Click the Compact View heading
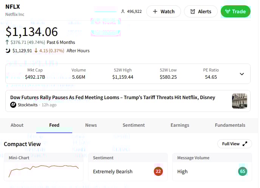This screenshot has width=260, height=188. point(22,144)
